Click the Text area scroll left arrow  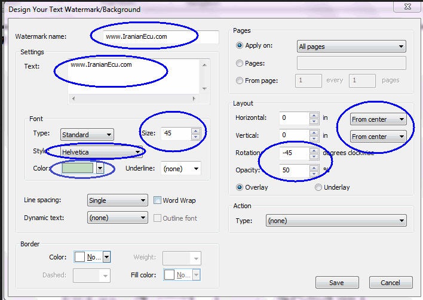pyautogui.click(x=73, y=98)
